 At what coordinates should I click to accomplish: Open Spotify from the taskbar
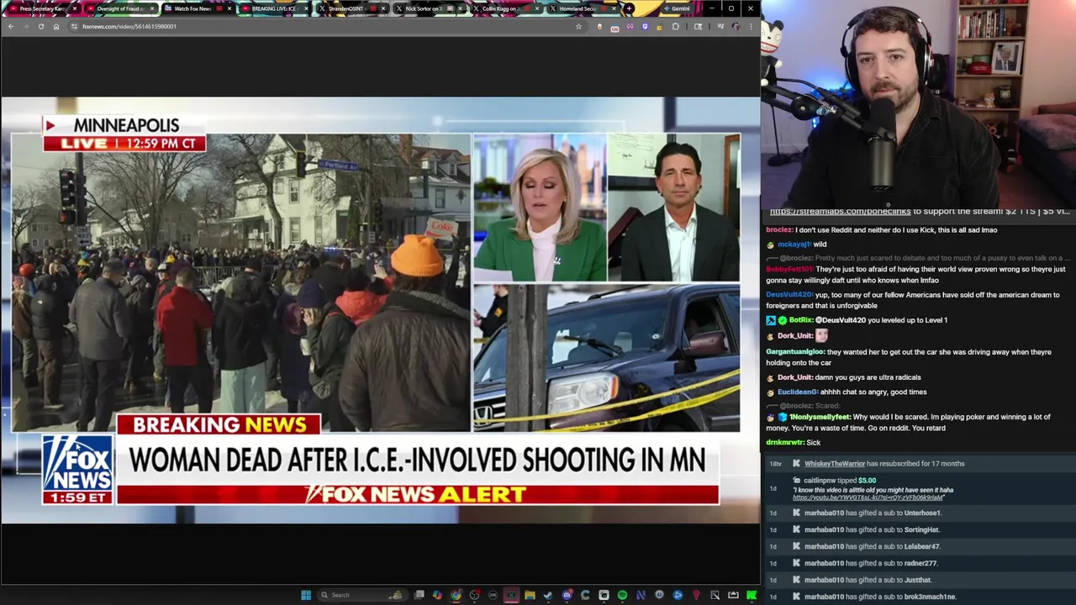pos(622,595)
